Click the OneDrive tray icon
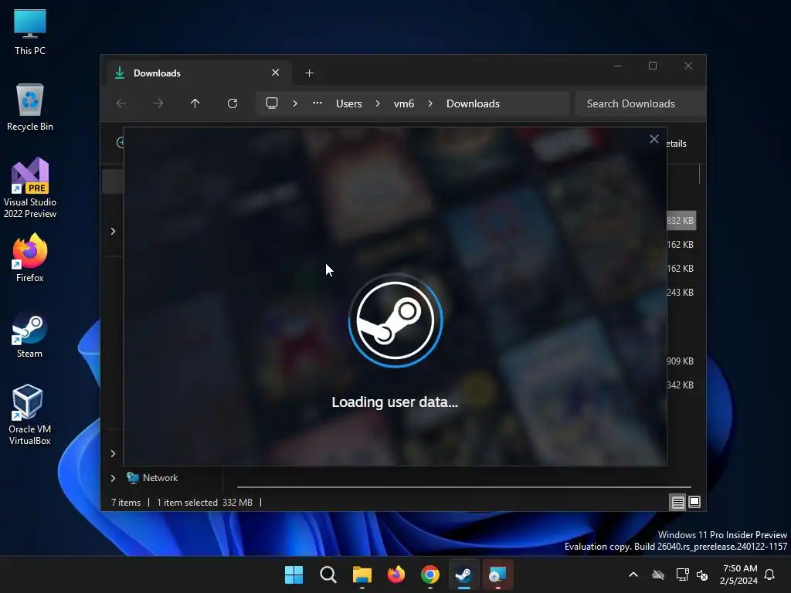The width and height of the screenshot is (791, 593). pos(658,574)
